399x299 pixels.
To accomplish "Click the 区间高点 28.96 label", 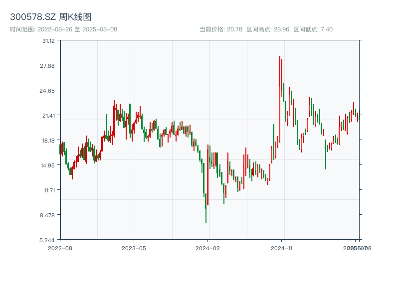I will click(x=268, y=29).
